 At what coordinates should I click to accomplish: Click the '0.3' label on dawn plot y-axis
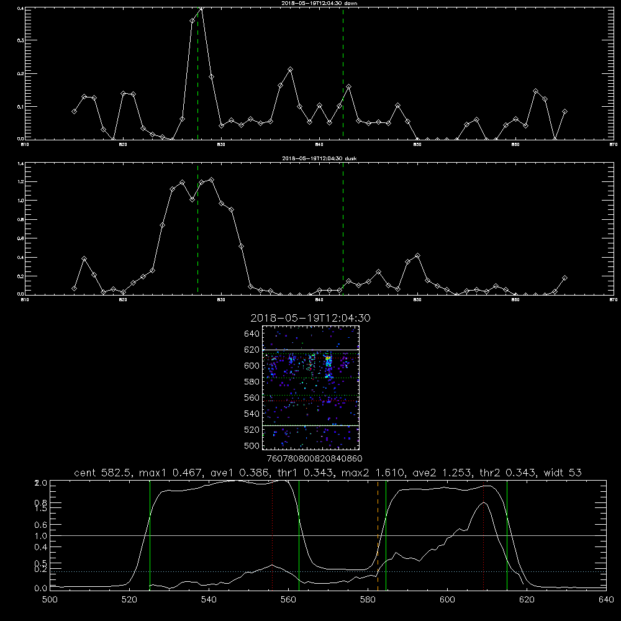point(20,40)
